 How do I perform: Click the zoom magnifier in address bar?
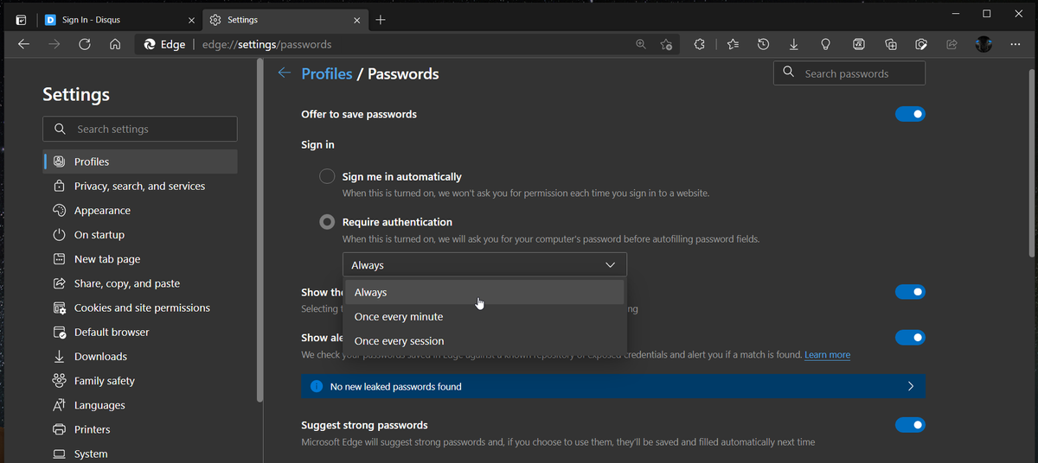[641, 44]
